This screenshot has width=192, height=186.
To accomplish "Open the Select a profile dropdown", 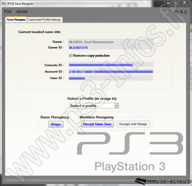I will [x=94, y=106].
